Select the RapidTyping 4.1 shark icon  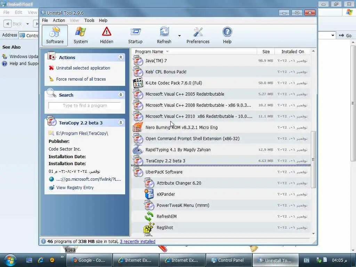pos(138,149)
